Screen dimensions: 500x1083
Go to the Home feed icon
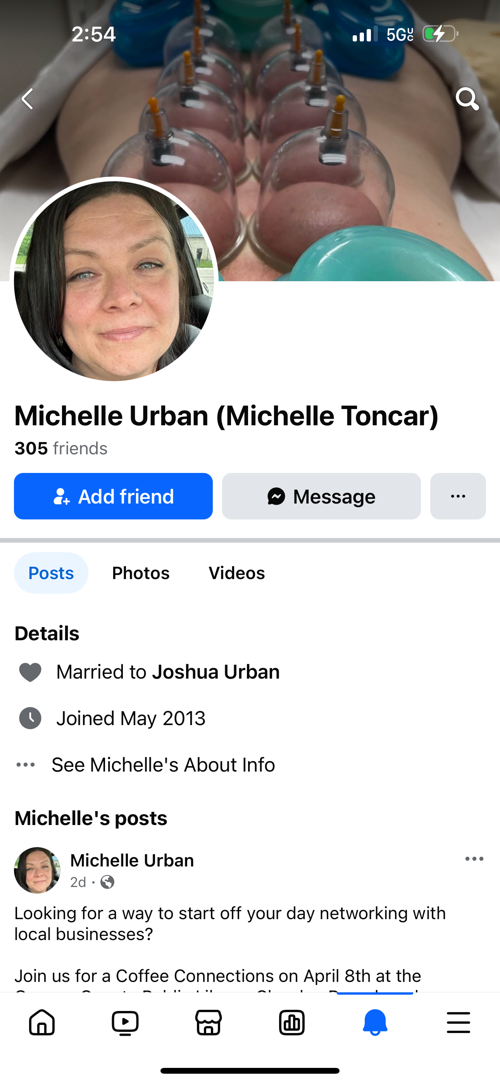pyautogui.click(x=42, y=1023)
